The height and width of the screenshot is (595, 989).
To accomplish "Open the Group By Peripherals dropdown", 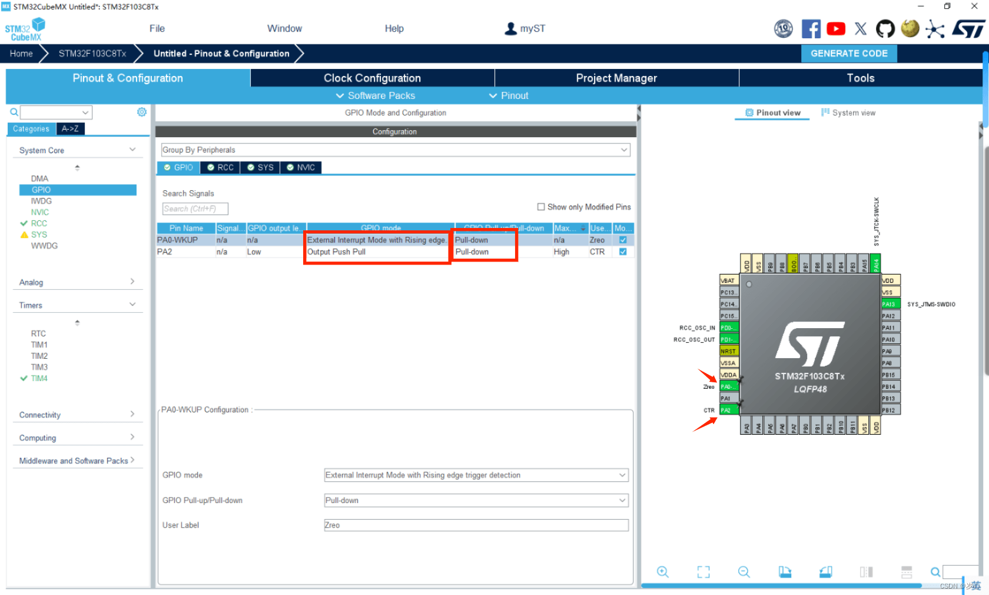I will pyautogui.click(x=396, y=150).
